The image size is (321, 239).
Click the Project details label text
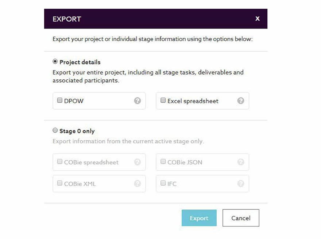(x=80, y=62)
